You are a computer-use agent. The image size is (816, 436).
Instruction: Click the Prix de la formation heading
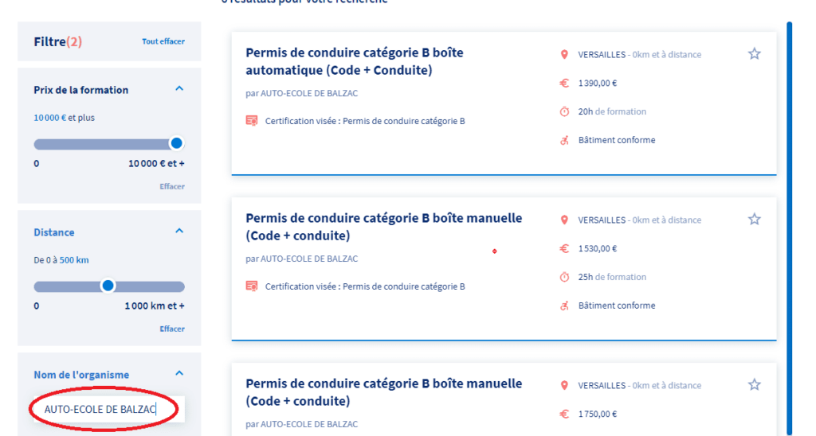coord(80,90)
